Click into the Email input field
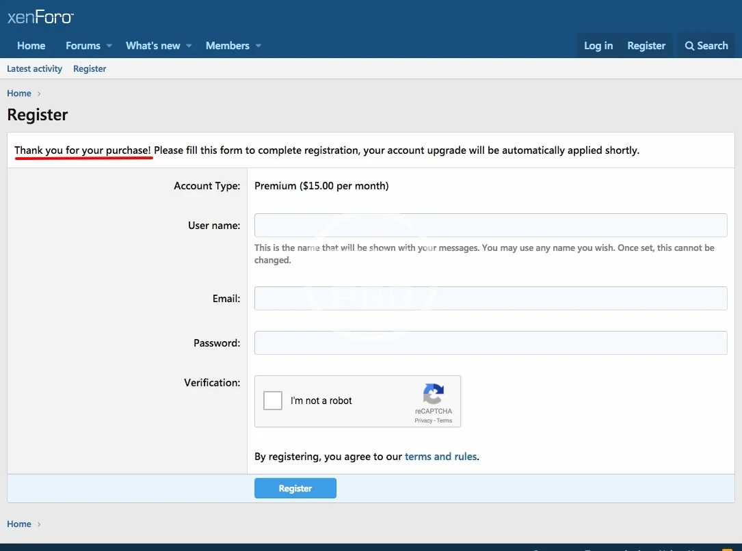 pos(490,298)
